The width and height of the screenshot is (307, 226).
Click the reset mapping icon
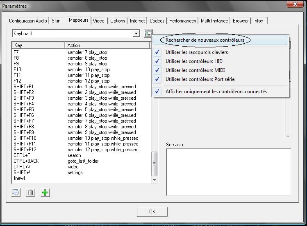(16, 192)
